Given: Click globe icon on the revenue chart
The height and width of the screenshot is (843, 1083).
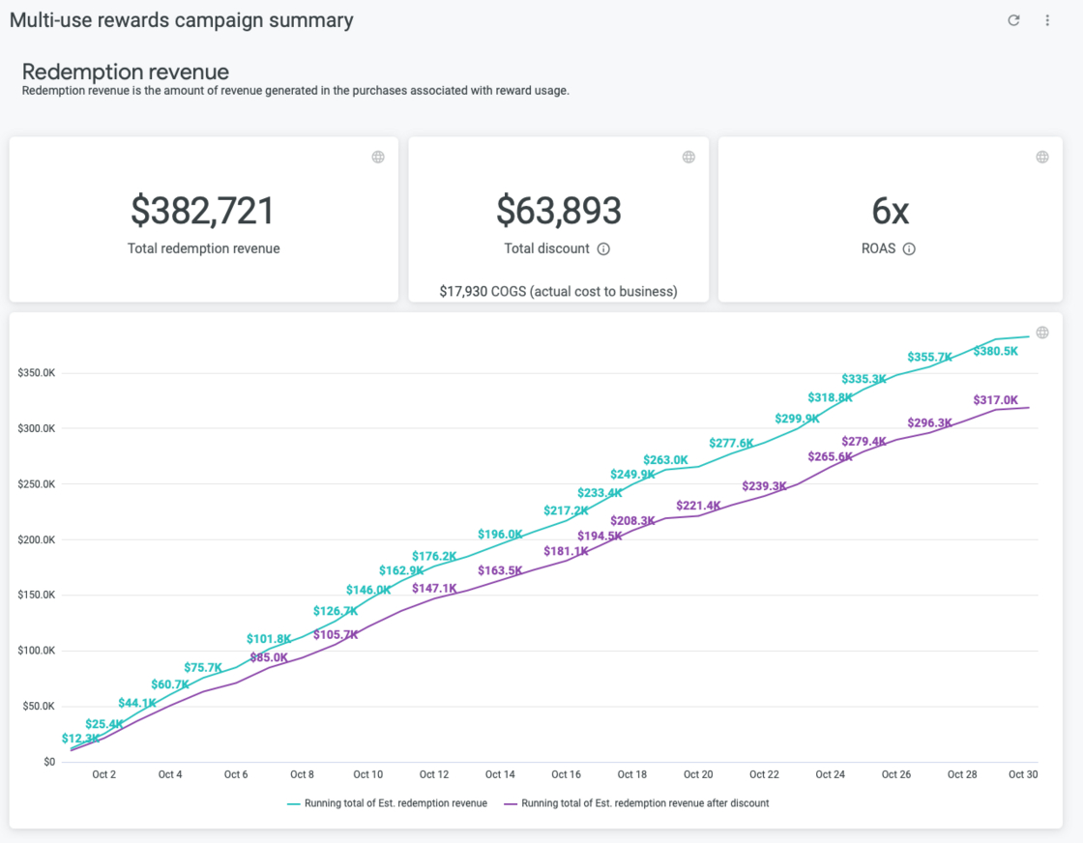Looking at the screenshot, I should (x=1042, y=333).
